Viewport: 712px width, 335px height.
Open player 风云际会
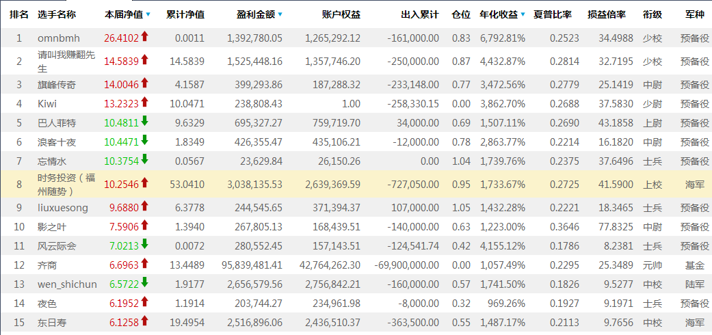[57, 247]
